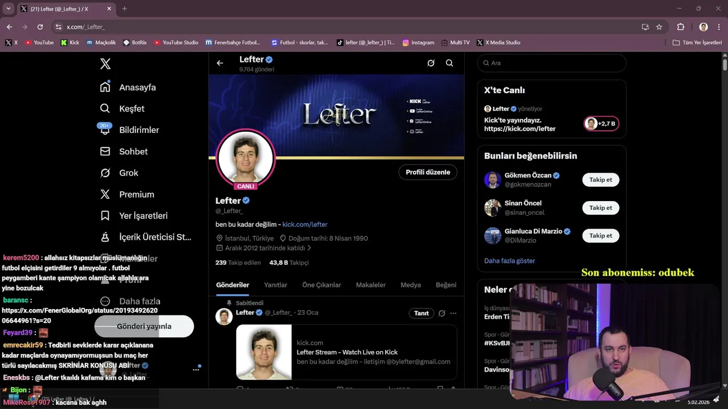Click the browser back arrow
Viewport: 728px width, 409px height.
click(10, 27)
